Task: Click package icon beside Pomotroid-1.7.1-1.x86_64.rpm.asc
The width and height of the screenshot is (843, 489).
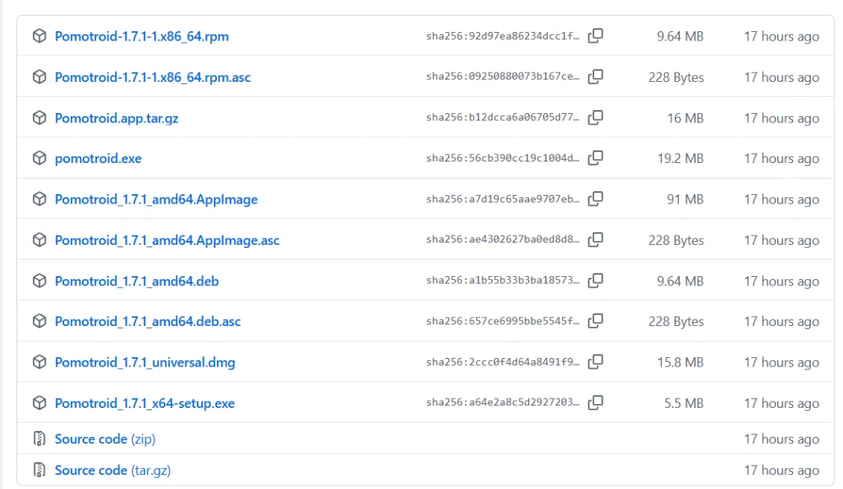Action: pos(39,77)
